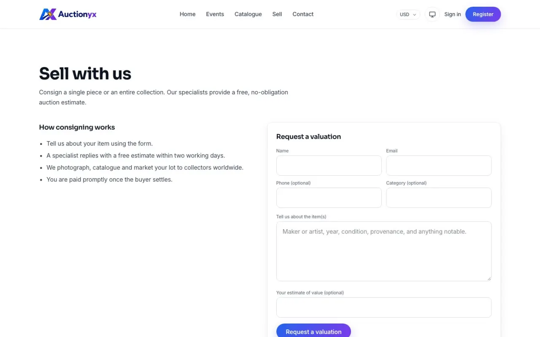Click the estimate of value field
The height and width of the screenshot is (337, 540).
(x=384, y=308)
